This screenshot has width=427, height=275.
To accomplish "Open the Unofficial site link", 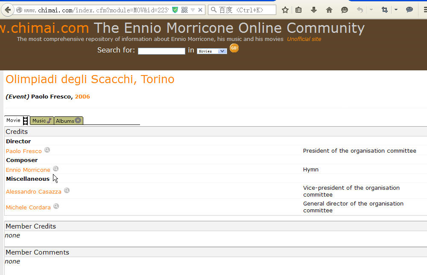I will (x=304, y=39).
